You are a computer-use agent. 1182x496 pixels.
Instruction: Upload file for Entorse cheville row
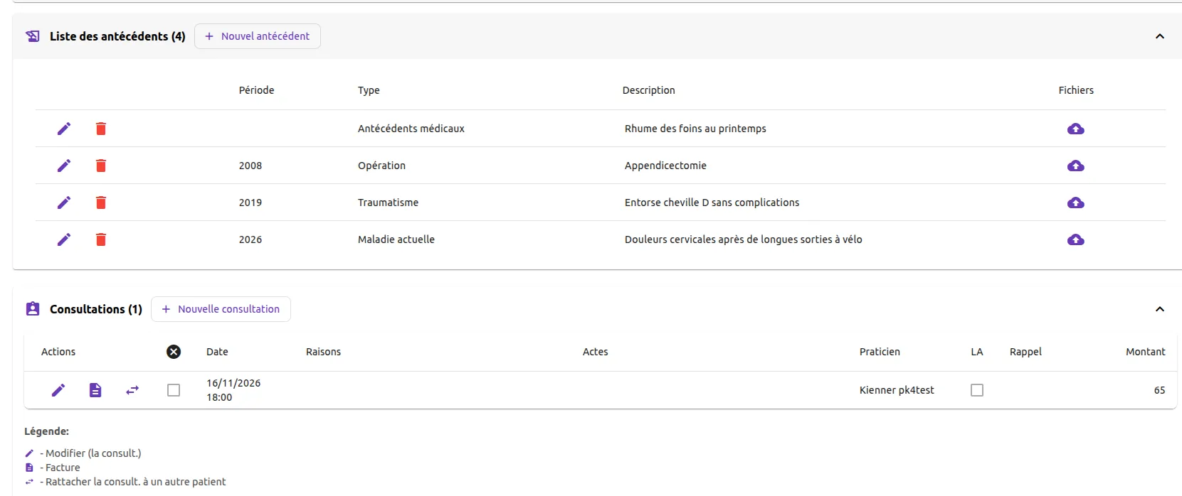tap(1076, 203)
